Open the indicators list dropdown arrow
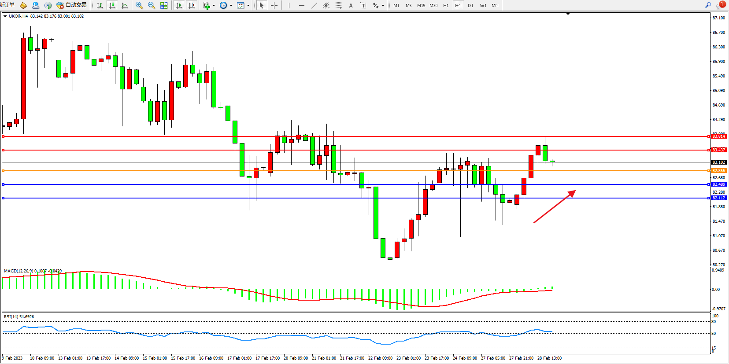729x364 pixels. point(214,6)
